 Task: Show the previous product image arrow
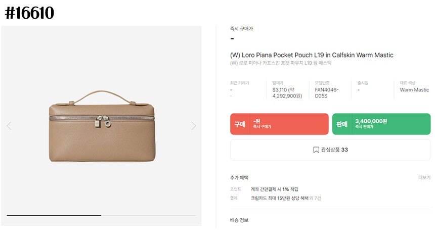[x=9, y=126]
